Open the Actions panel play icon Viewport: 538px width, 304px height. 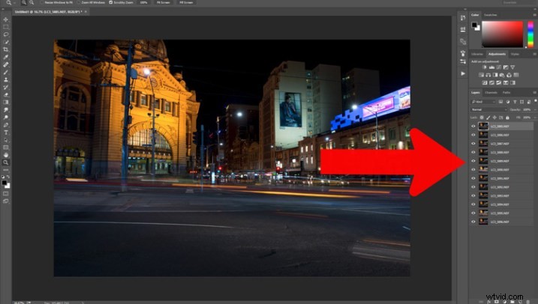pos(463,73)
